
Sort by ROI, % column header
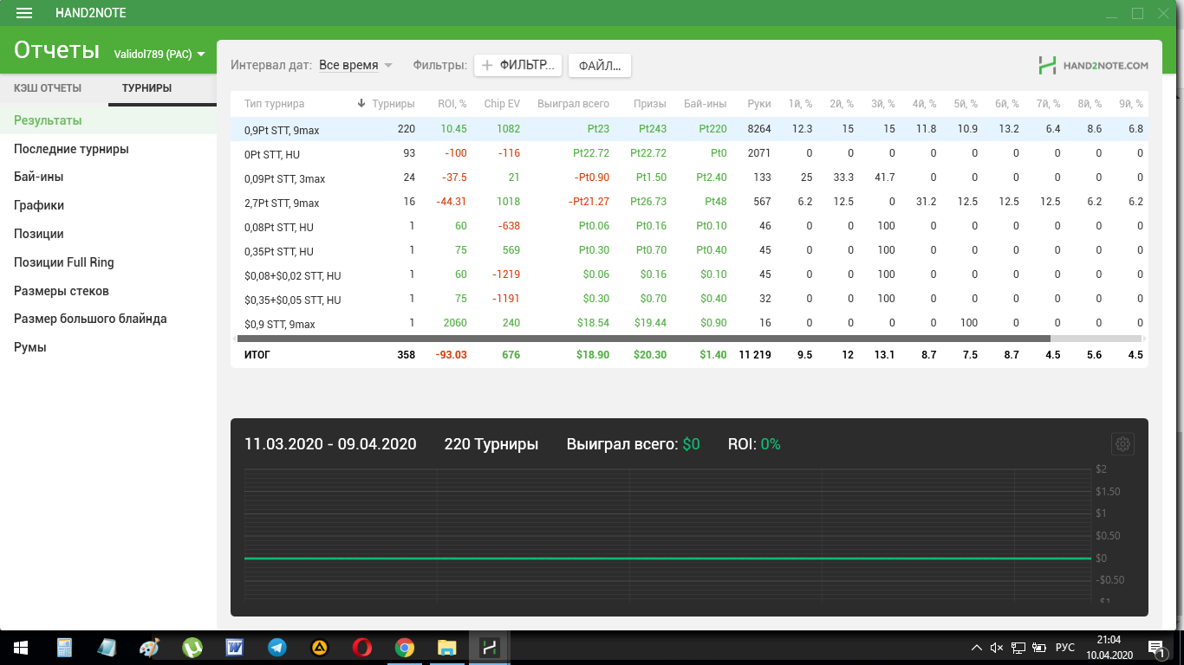(452, 104)
